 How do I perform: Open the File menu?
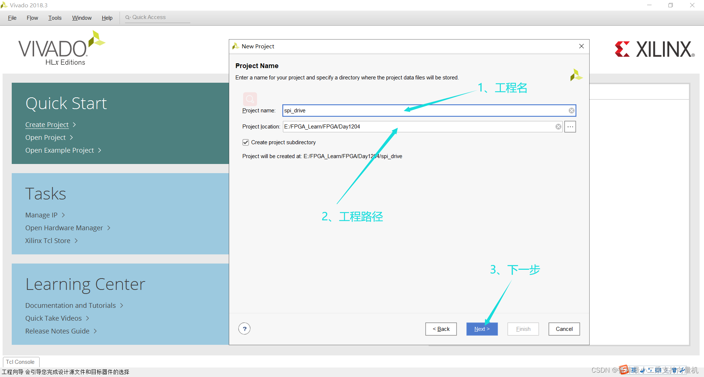pyautogui.click(x=12, y=18)
